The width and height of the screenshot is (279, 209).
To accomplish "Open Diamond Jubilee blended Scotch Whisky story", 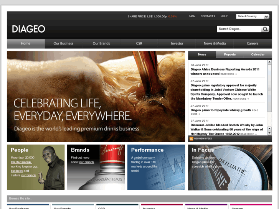I will click(x=227, y=130).
